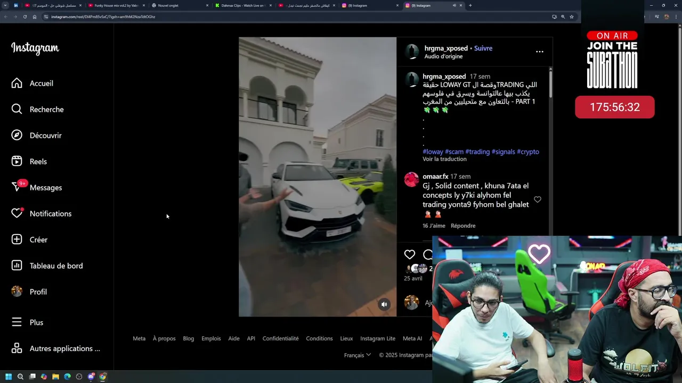Toggle the reel's sound button

click(384, 304)
